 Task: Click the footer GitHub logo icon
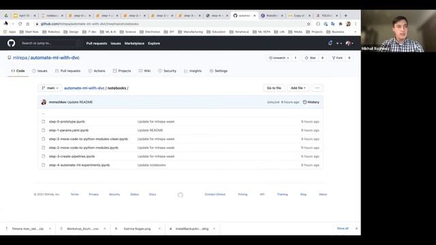pos(180,195)
